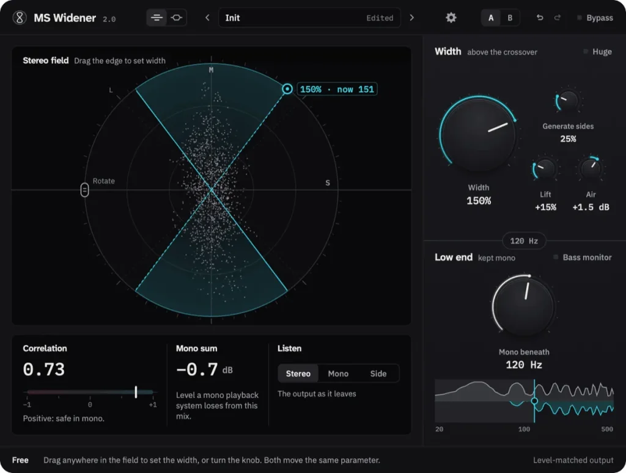Click the Stereo field heading
Image resolution: width=626 pixels, height=473 pixels.
(45, 60)
